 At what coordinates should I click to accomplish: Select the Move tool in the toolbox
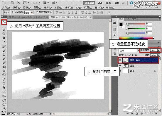tap(4, 22)
